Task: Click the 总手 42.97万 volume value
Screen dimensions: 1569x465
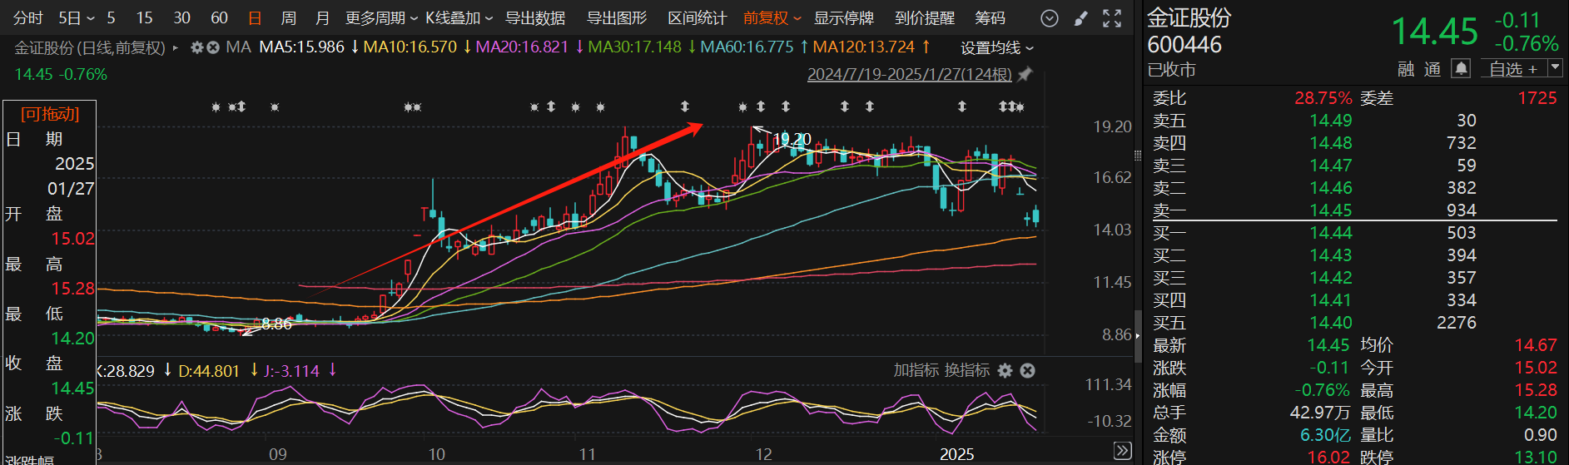Action: pos(1320,413)
